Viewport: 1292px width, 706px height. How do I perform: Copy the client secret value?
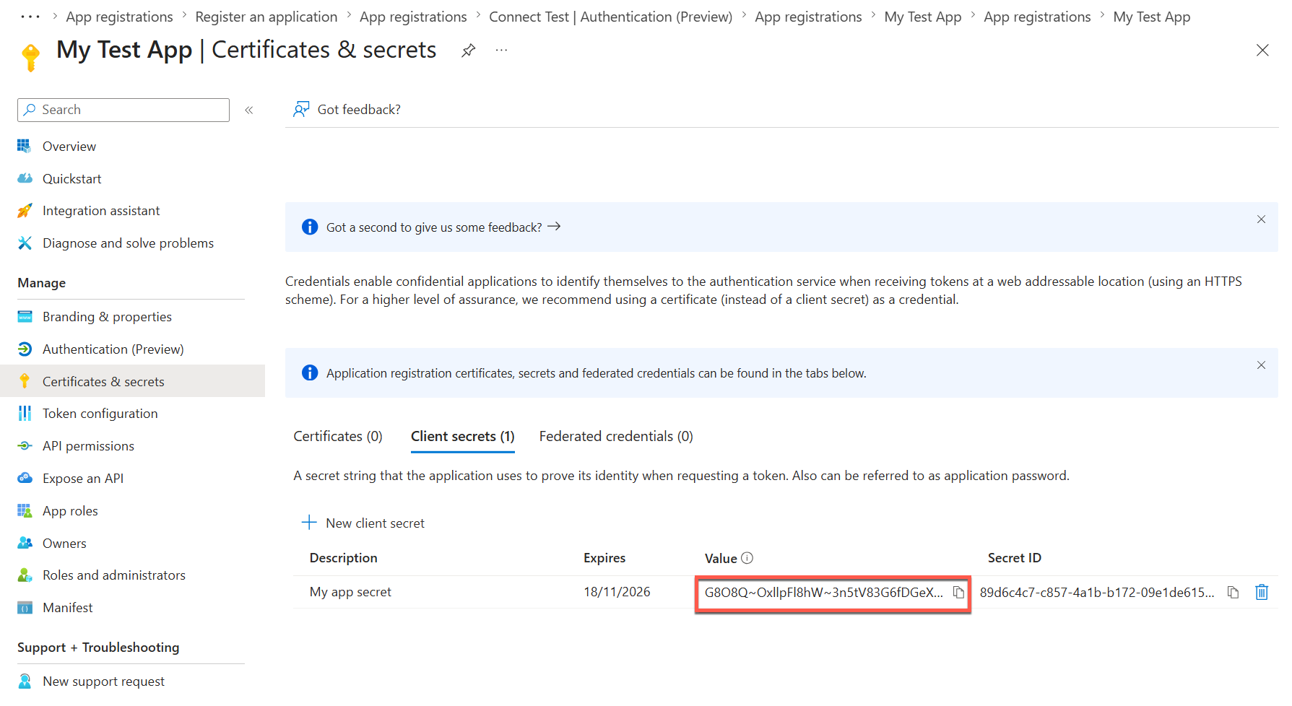point(958,593)
